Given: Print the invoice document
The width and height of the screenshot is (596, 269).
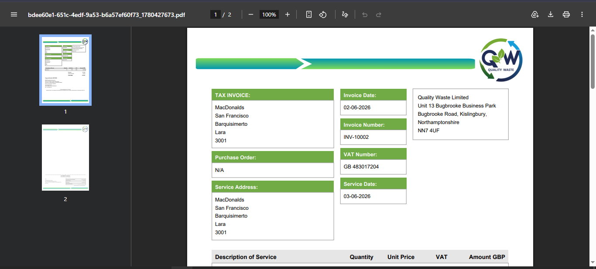Looking at the screenshot, I should point(566,14).
